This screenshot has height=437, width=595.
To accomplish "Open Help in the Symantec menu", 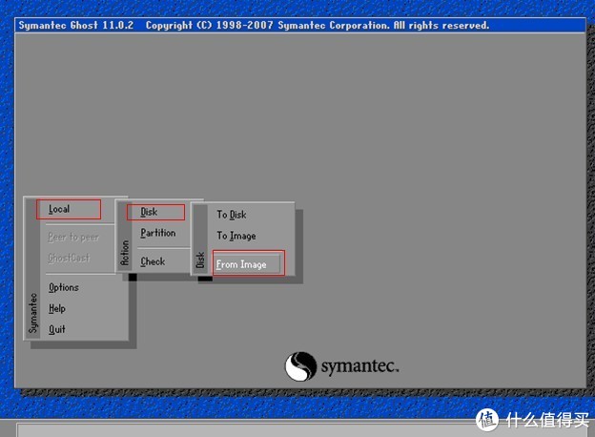I will coord(57,308).
